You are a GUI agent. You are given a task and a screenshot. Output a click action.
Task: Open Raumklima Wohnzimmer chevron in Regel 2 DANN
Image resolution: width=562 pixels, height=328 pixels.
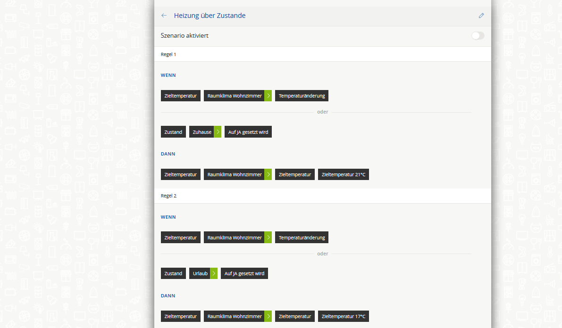(x=268, y=316)
